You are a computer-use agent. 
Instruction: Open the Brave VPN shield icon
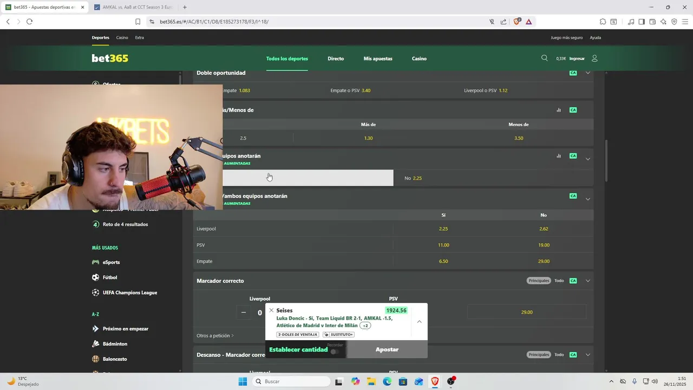pyautogui.click(x=674, y=22)
